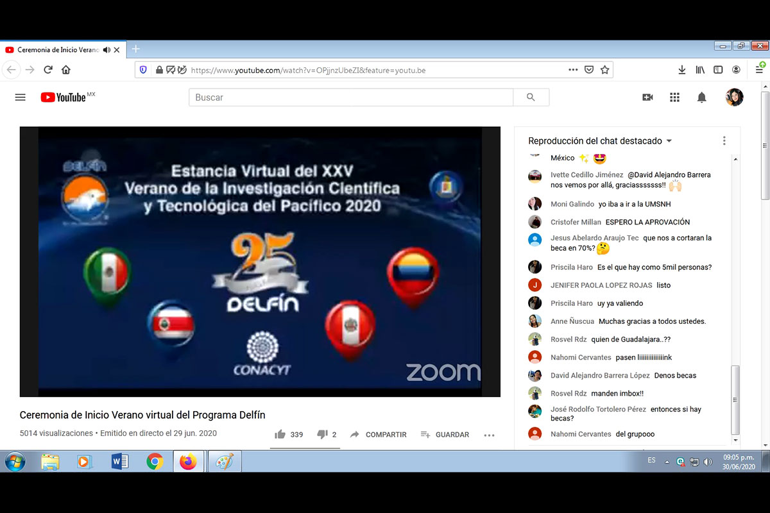The width and height of the screenshot is (770, 513).
Task: Bookmark this page with the star
Action: click(x=604, y=70)
